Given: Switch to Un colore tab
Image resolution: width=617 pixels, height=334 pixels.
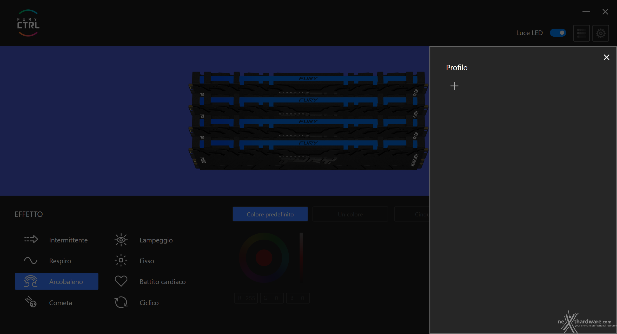Looking at the screenshot, I should coord(350,214).
